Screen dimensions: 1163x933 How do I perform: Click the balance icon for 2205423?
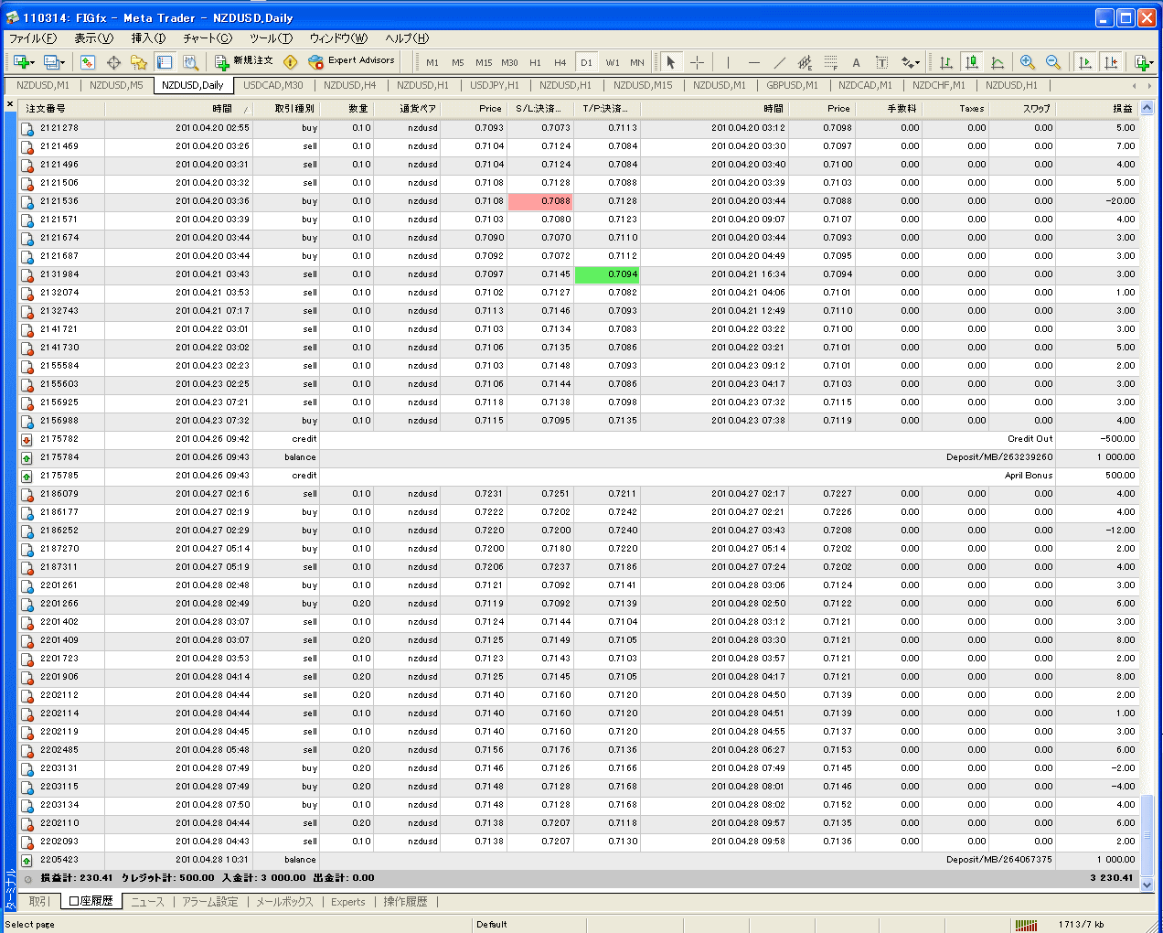point(27,860)
